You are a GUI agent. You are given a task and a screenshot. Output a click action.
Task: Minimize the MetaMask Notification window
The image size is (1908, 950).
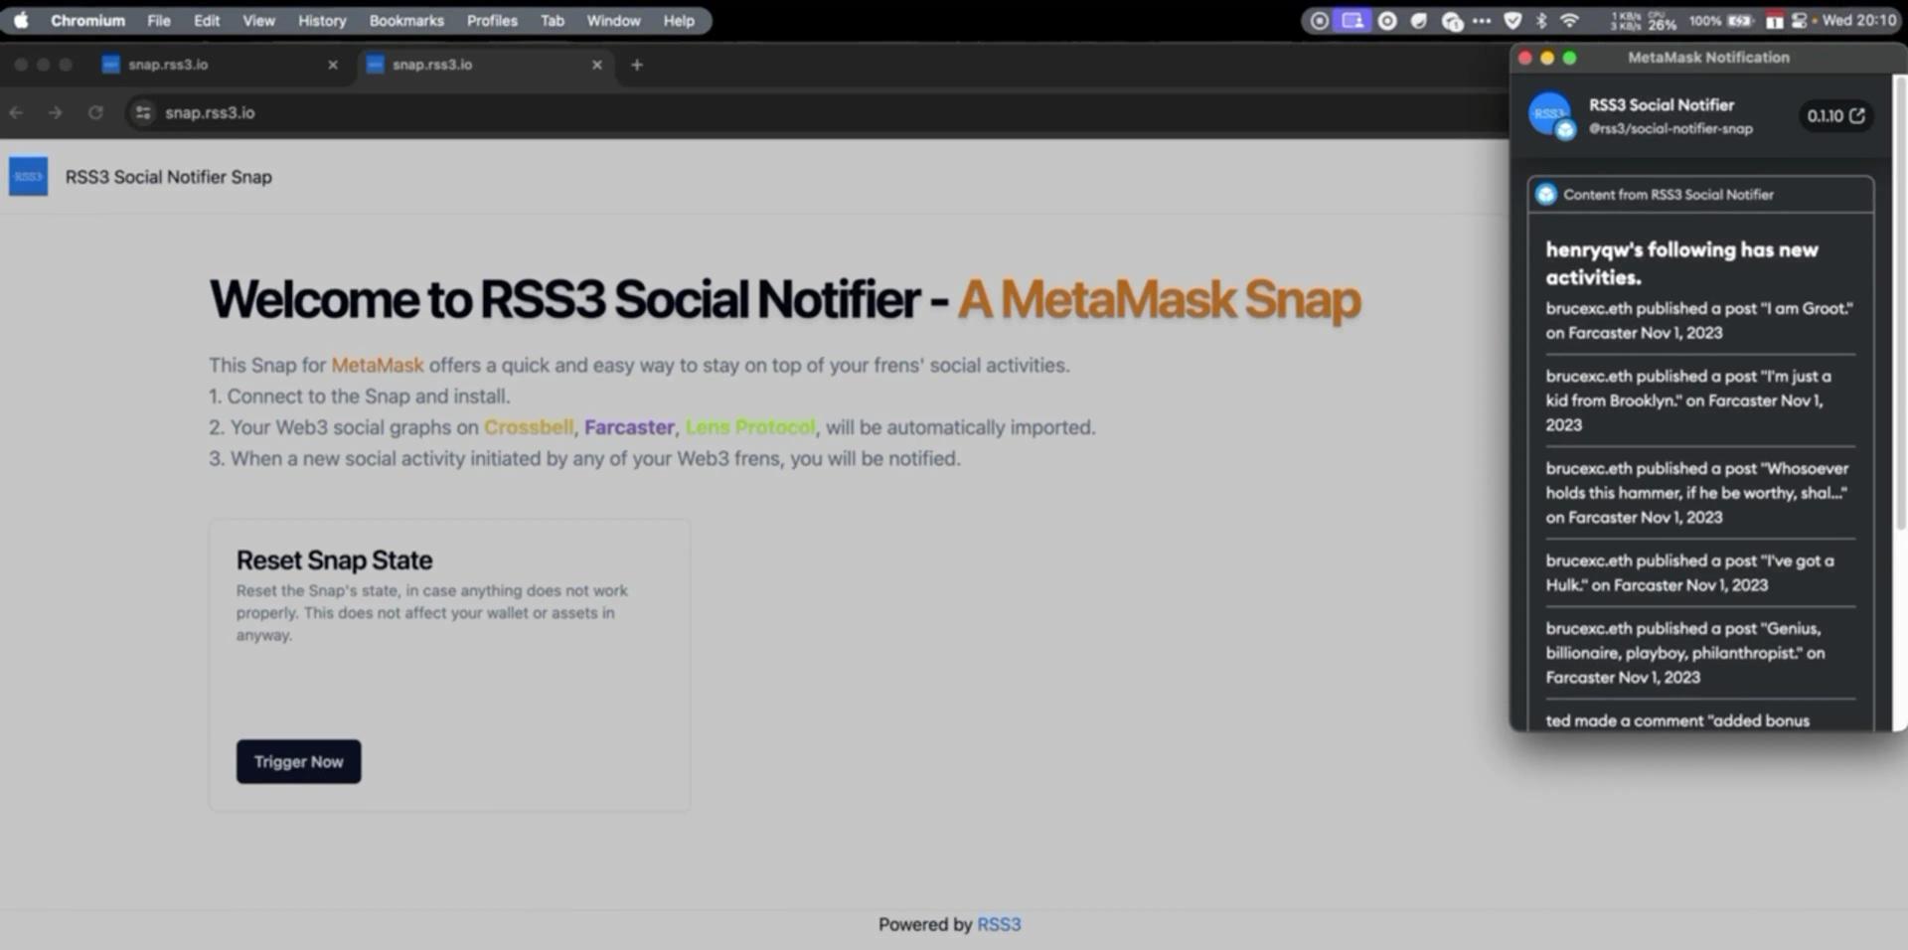1547,58
